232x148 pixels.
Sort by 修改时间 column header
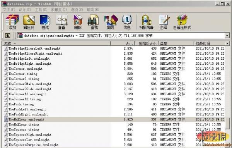[209, 43]
